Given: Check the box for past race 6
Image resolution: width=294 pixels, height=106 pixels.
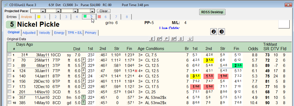Looking at the screenshot, I should [x=9, y=81].
